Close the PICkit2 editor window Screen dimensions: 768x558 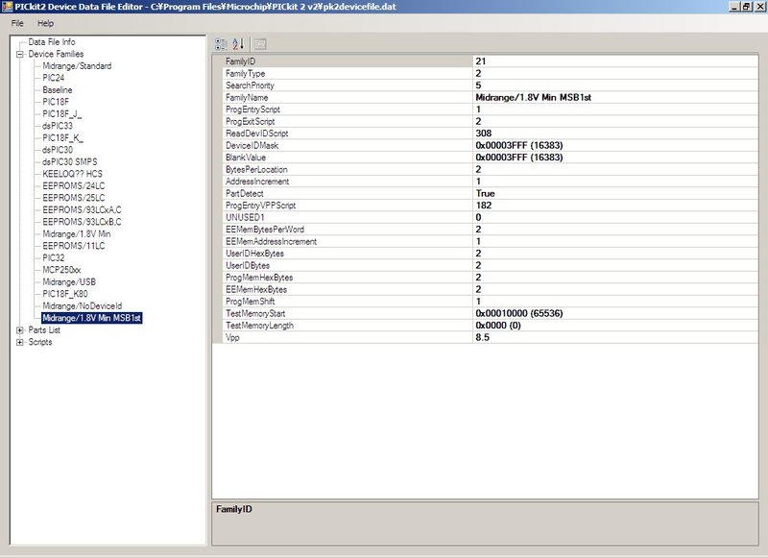(758, 7)
